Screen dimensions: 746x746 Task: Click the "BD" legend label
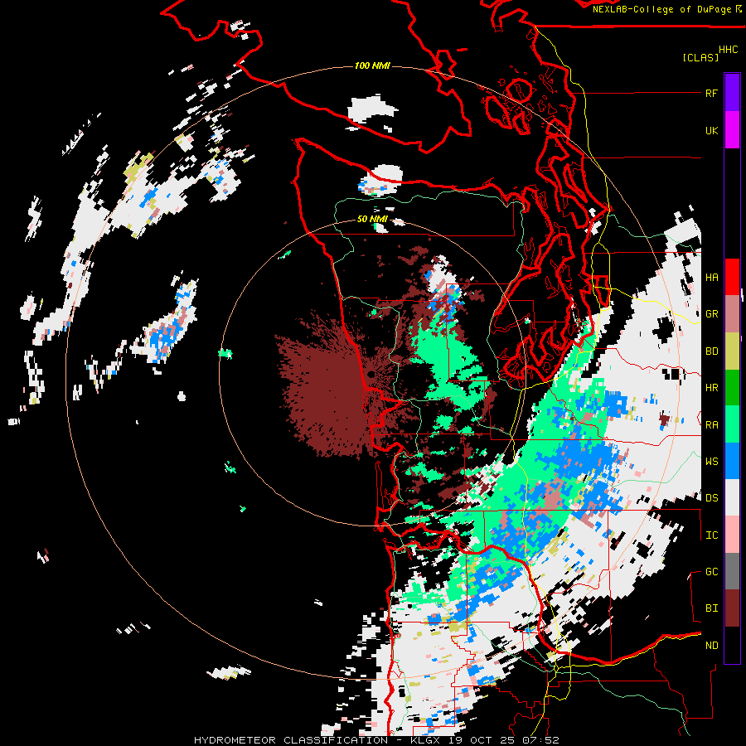point(711,351)
